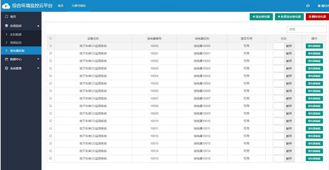Check the select-all checkbox in table header
329x170 pixels.
[51, 39]
